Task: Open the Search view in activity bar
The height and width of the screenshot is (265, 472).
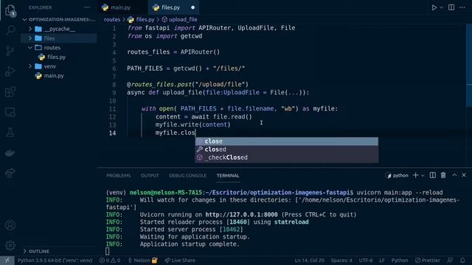Action: click(x=10, y=30)
